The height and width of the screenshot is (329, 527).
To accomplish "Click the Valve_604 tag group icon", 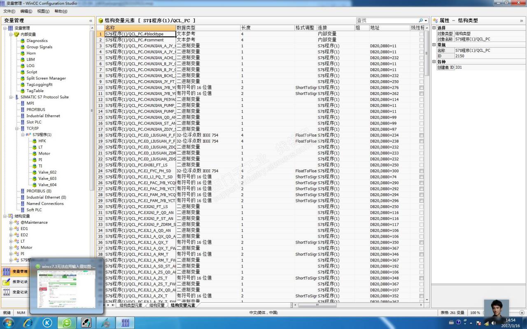I will pyautogui.click(x=35, y=185).
